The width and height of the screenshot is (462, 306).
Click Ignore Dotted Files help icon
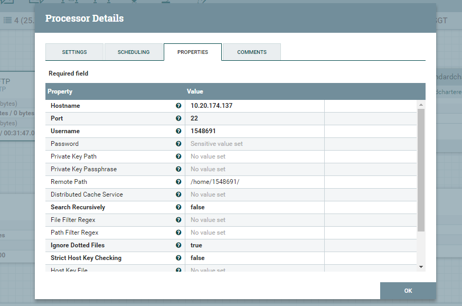178,245
